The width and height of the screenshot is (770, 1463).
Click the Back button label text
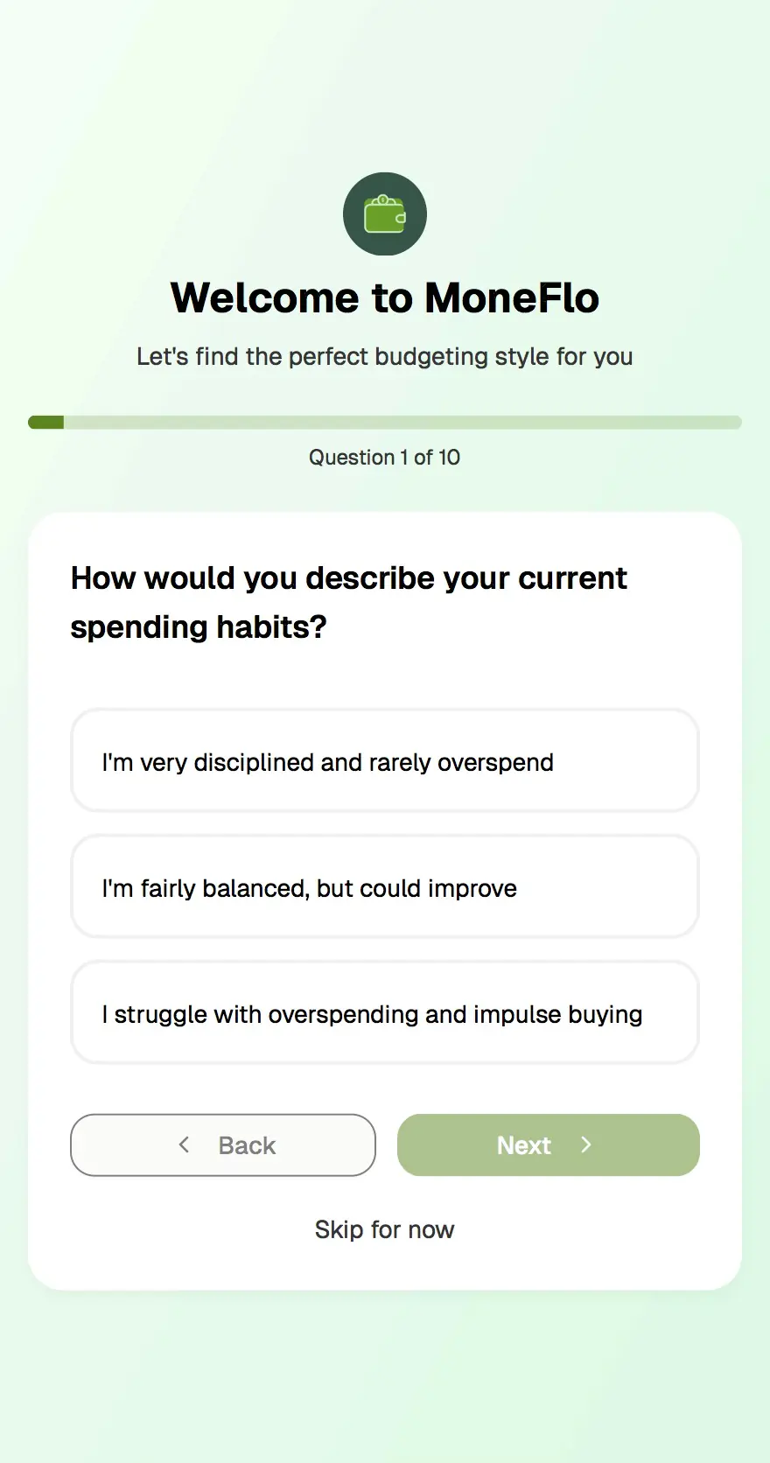(x=246, y=1144)
